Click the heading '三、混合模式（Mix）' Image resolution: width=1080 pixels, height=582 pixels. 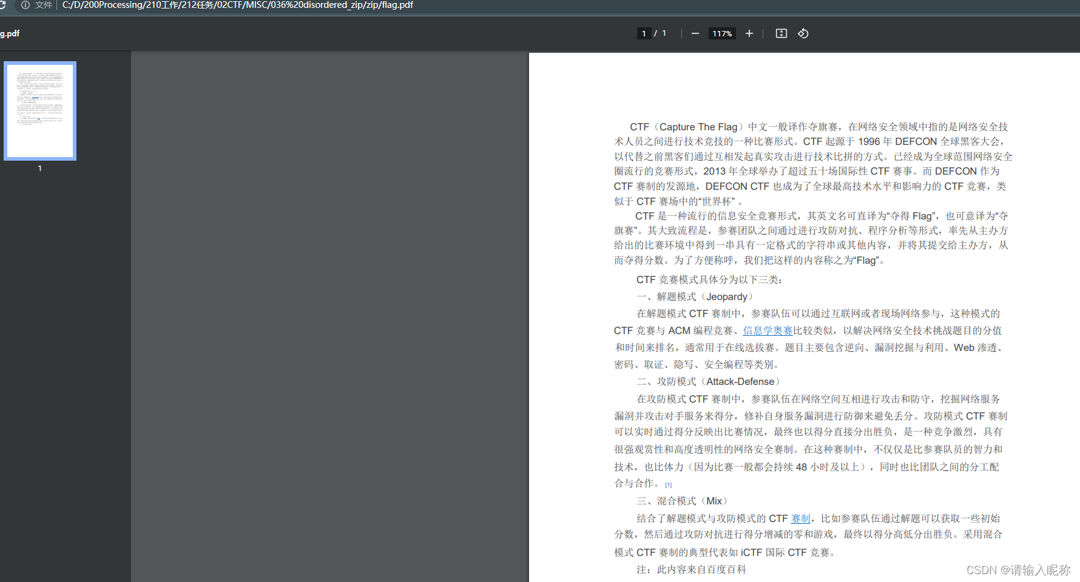683,501
